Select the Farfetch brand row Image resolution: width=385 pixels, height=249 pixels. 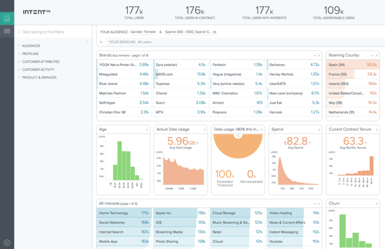click(x=237, y=65)
